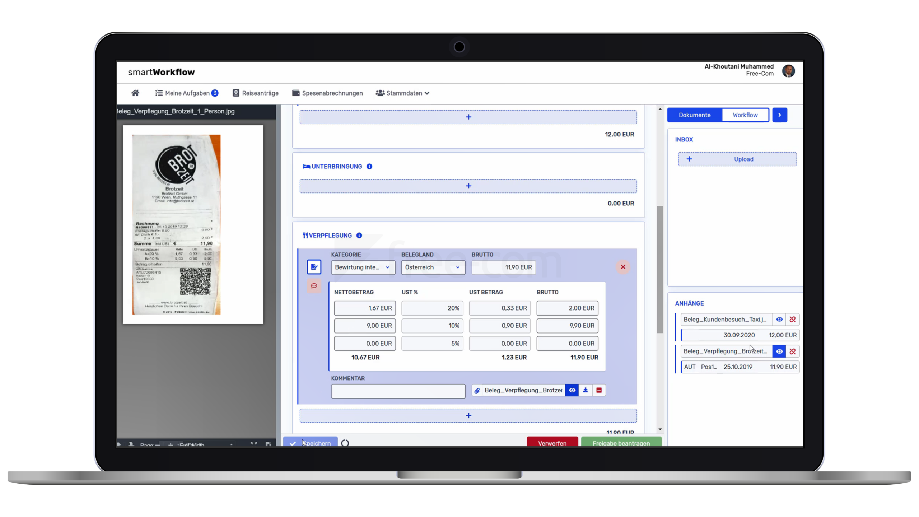
Task: Toggle visibility of second Beleg_Verpflegung attachment
Action: tap(779, 350)
